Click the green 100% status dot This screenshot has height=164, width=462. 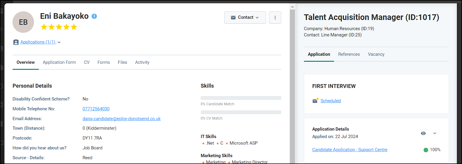click(x=426, y=150)
